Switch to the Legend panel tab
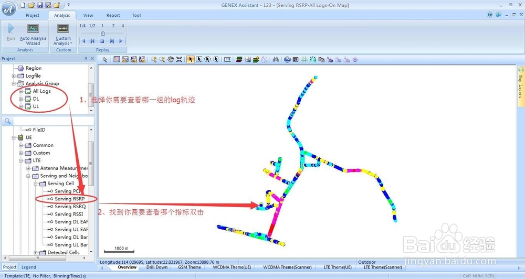Image resolution: width=525 pixels, height=279 pixels. 29,267
